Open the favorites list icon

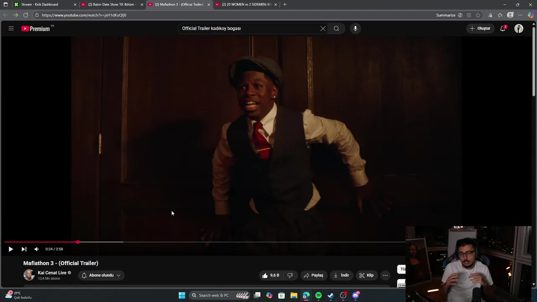500,15
